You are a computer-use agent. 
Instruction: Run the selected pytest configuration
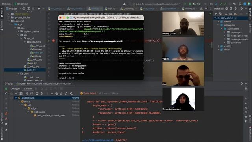point(185,4)
